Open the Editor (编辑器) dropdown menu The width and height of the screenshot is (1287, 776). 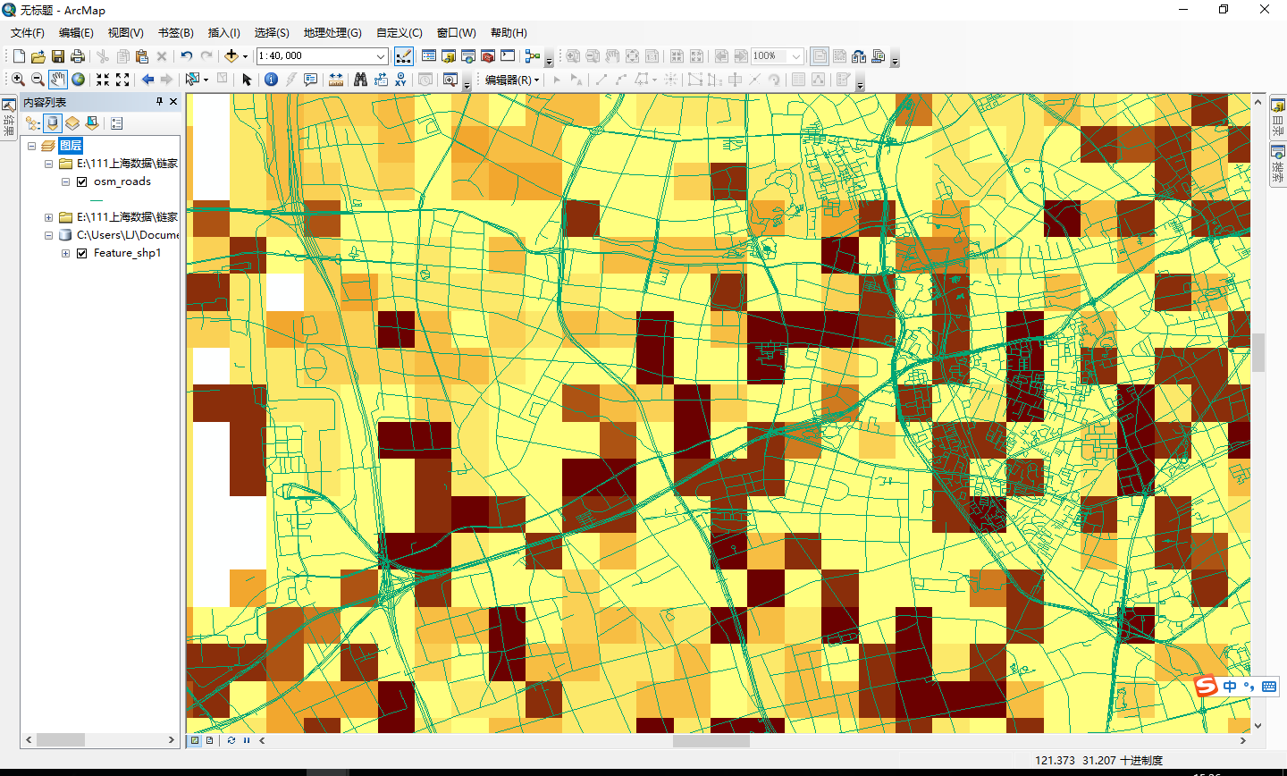(x=512, y=80)
